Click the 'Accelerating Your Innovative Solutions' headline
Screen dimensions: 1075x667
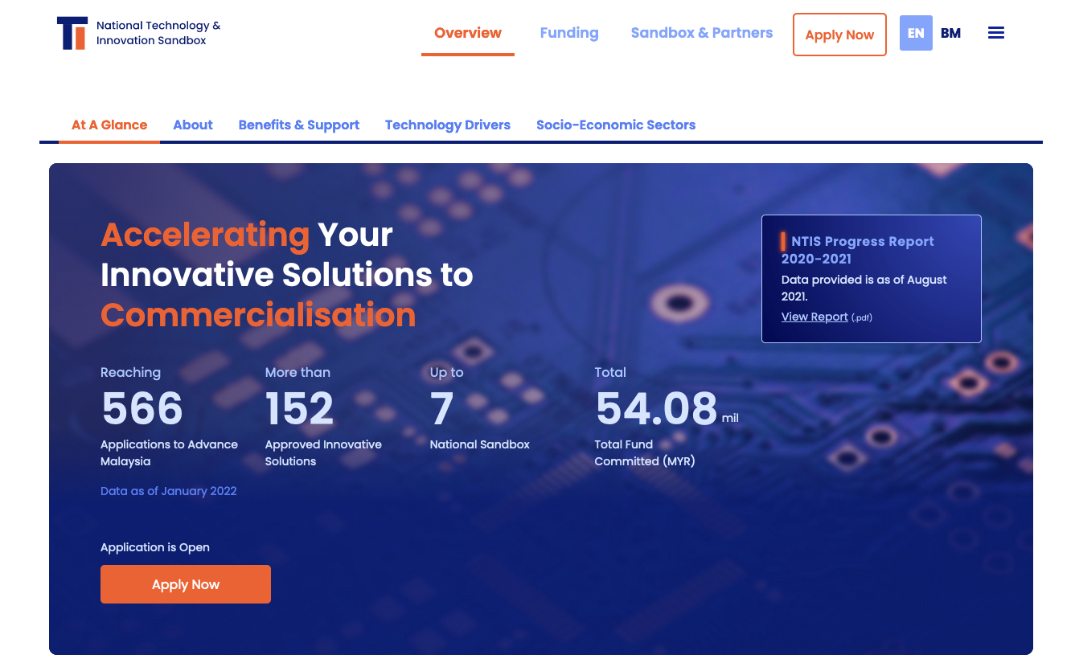tap(287, 255)
